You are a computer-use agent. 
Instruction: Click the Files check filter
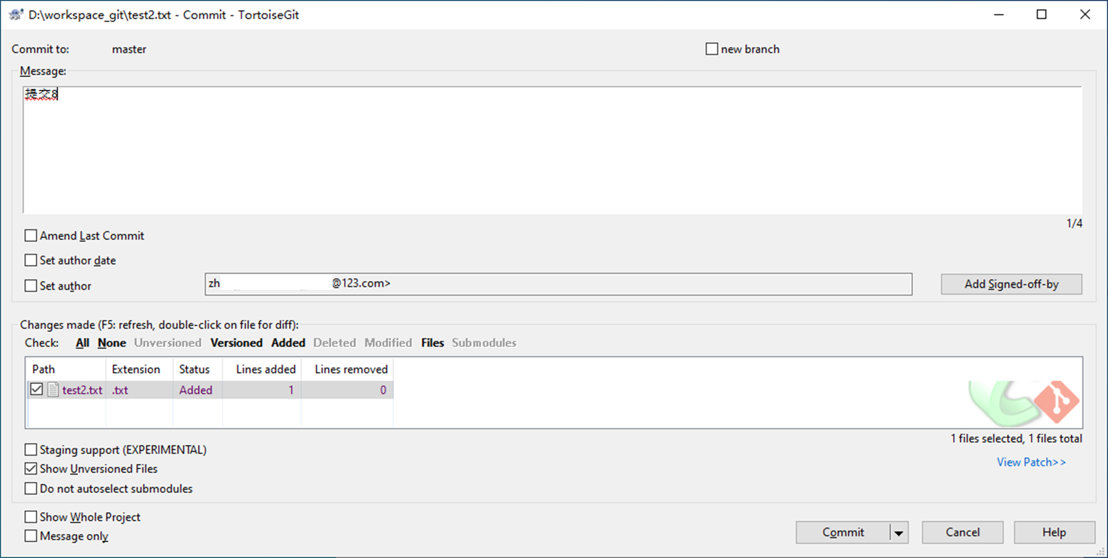[432, 343]
